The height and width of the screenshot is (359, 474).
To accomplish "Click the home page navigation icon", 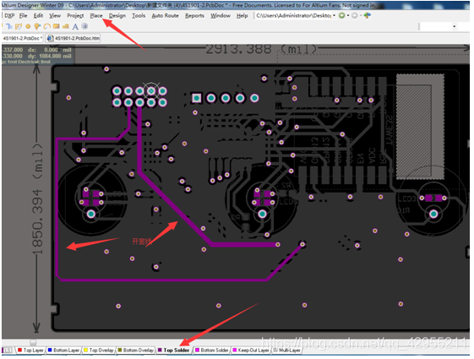I will (x=368, y=15).
